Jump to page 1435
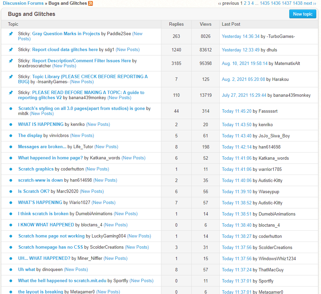Image resolution: width=321 pixels, height=294 pixels. 265,3
